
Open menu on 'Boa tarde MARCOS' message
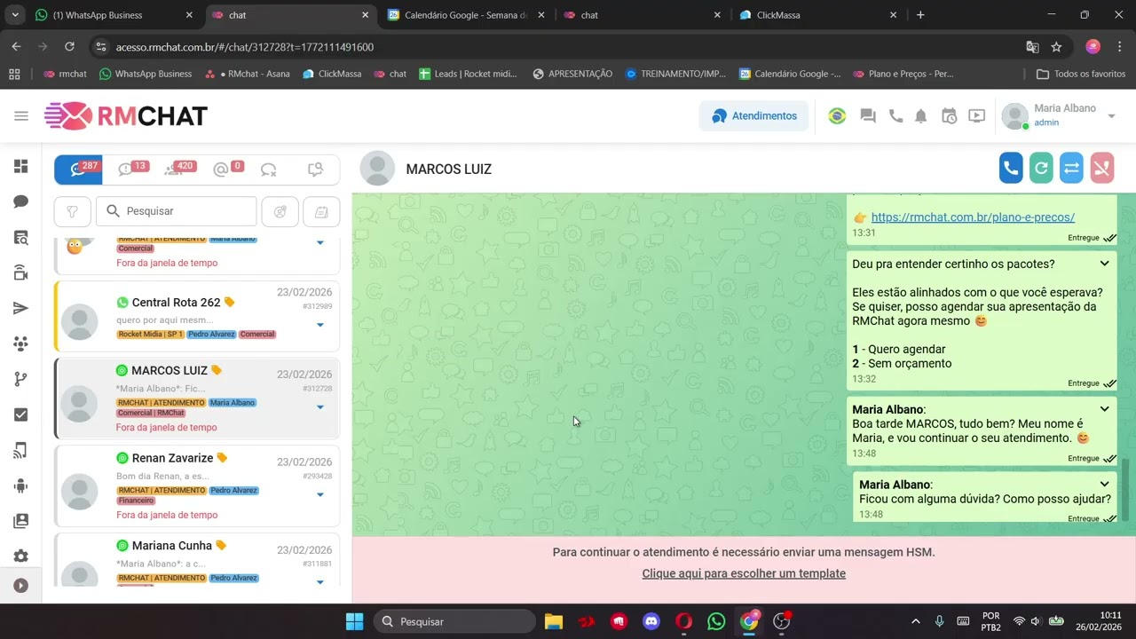[1104, 409]
